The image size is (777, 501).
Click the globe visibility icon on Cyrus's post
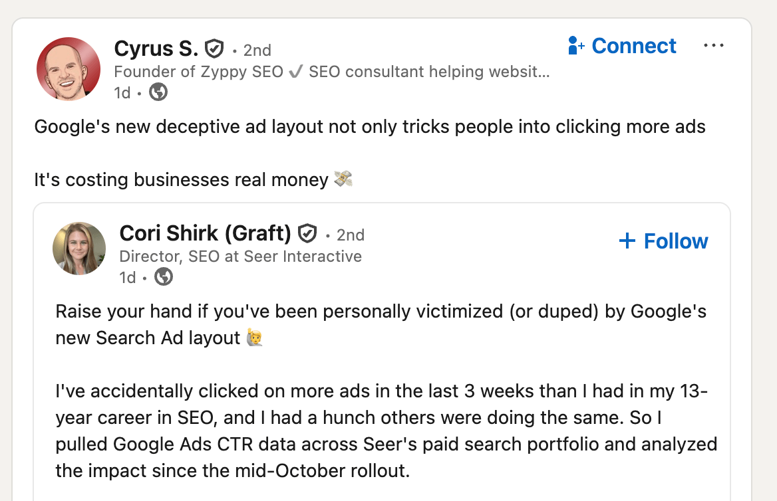tap(158, 93)
